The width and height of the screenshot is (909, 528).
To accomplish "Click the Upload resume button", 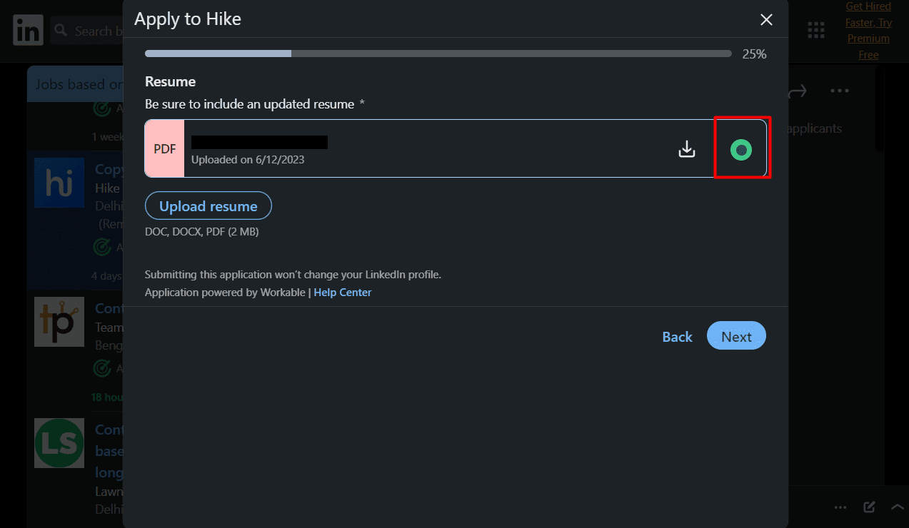I will (x=208, y=206).
